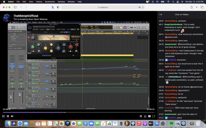The width and height of the screenshot is (206, 128).
Task: Open the Safari tab overview
Action: point(202,7)
